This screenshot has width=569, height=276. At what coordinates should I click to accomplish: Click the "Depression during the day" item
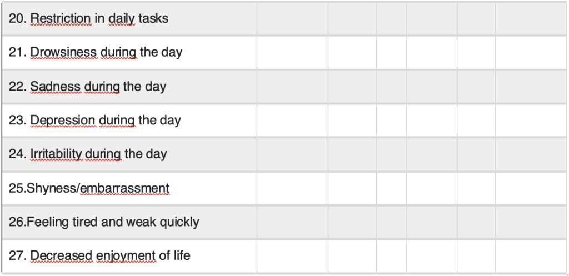tap(94, 121)
